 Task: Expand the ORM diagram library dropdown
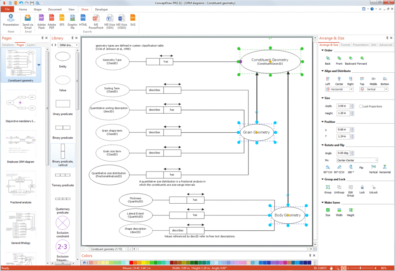pos(77,45)
